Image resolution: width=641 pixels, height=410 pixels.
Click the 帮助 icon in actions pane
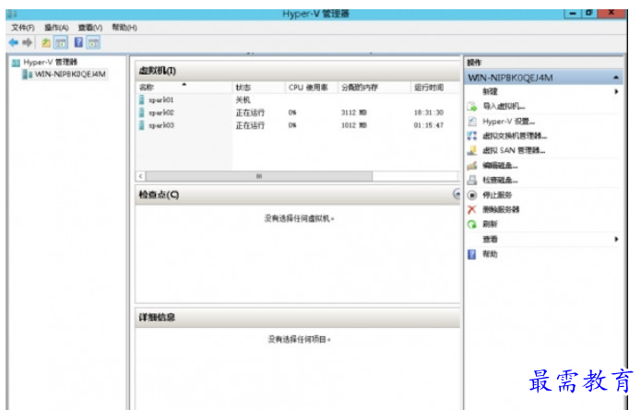tap(472, 254)
